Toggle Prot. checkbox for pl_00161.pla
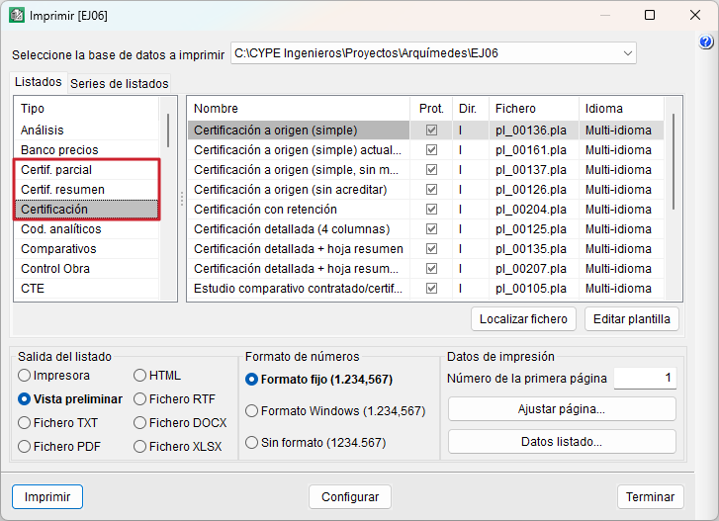Screen dimensions: 719x521 point(431,150)
